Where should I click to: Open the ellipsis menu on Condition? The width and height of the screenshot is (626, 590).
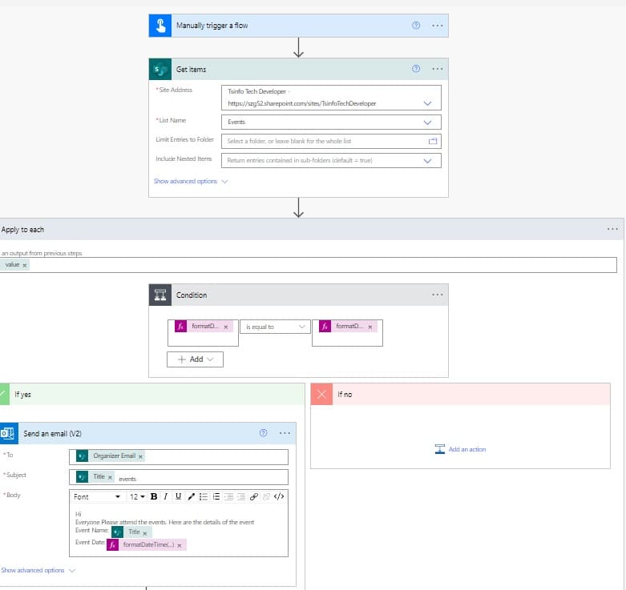(437, 295)
